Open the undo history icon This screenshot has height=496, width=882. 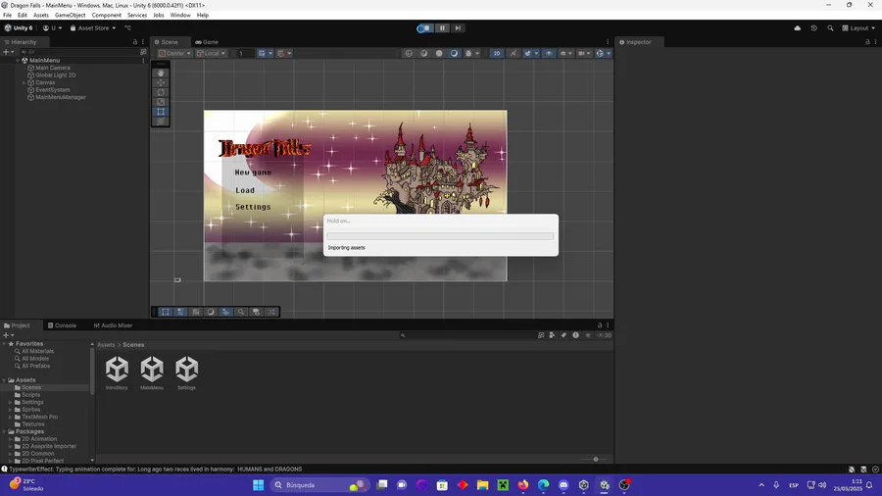coord(813,28)
